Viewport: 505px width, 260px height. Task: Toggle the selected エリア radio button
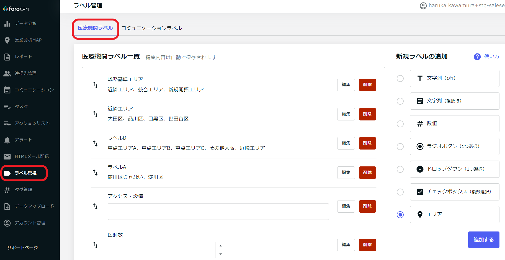point(400,215)
